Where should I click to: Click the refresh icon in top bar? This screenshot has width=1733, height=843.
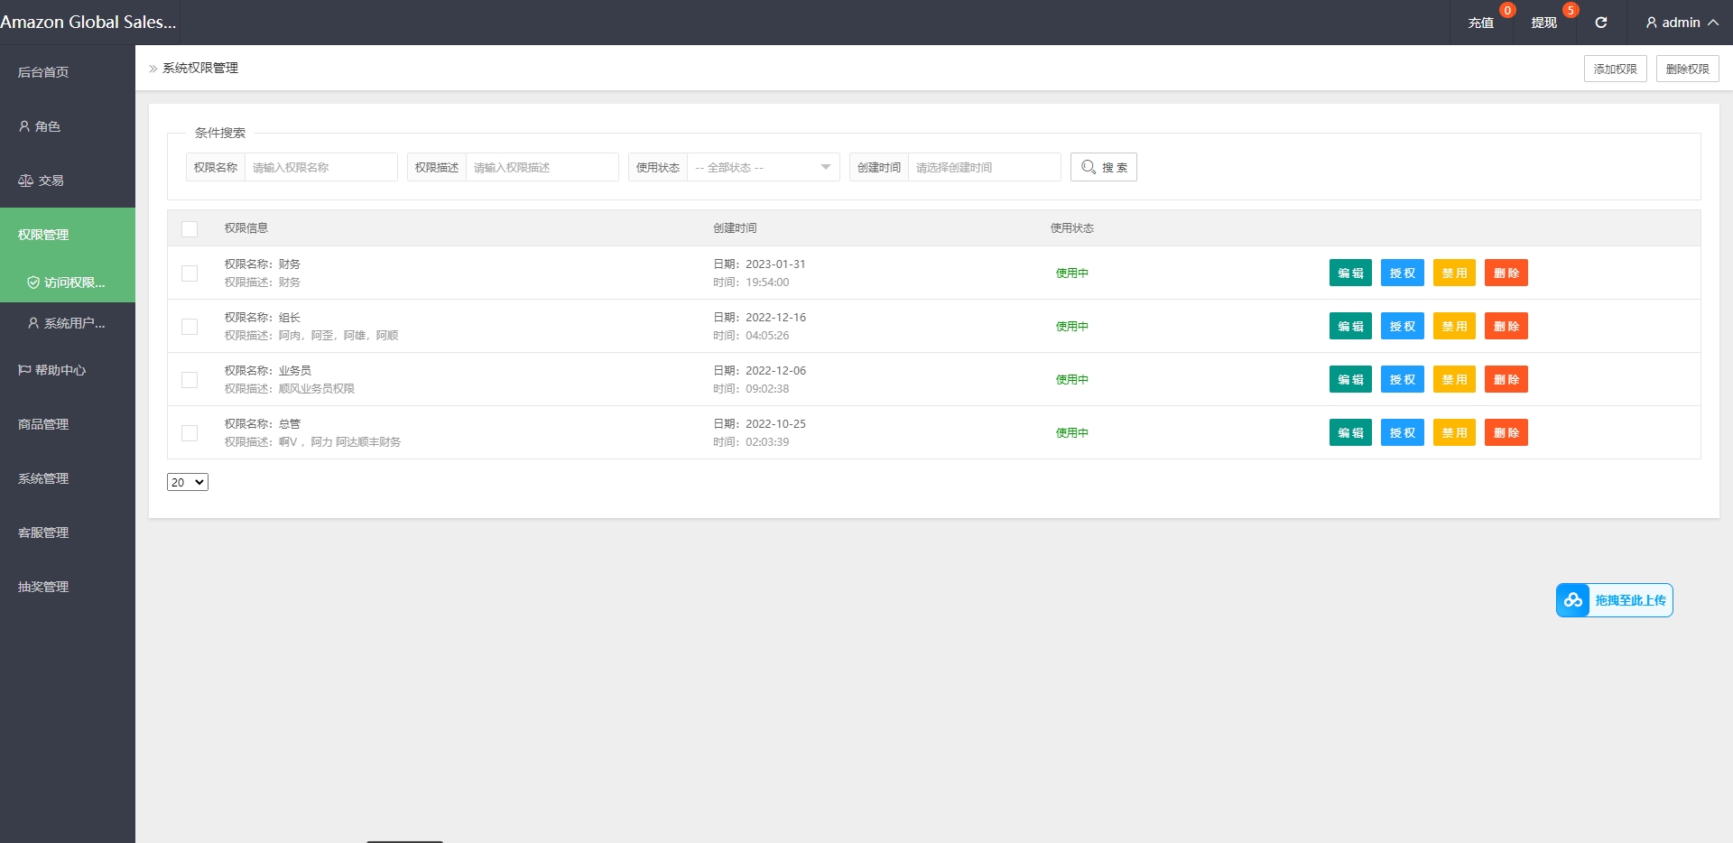[1600, 23]
